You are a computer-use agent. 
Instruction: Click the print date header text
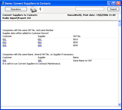[x=91, y=15]
